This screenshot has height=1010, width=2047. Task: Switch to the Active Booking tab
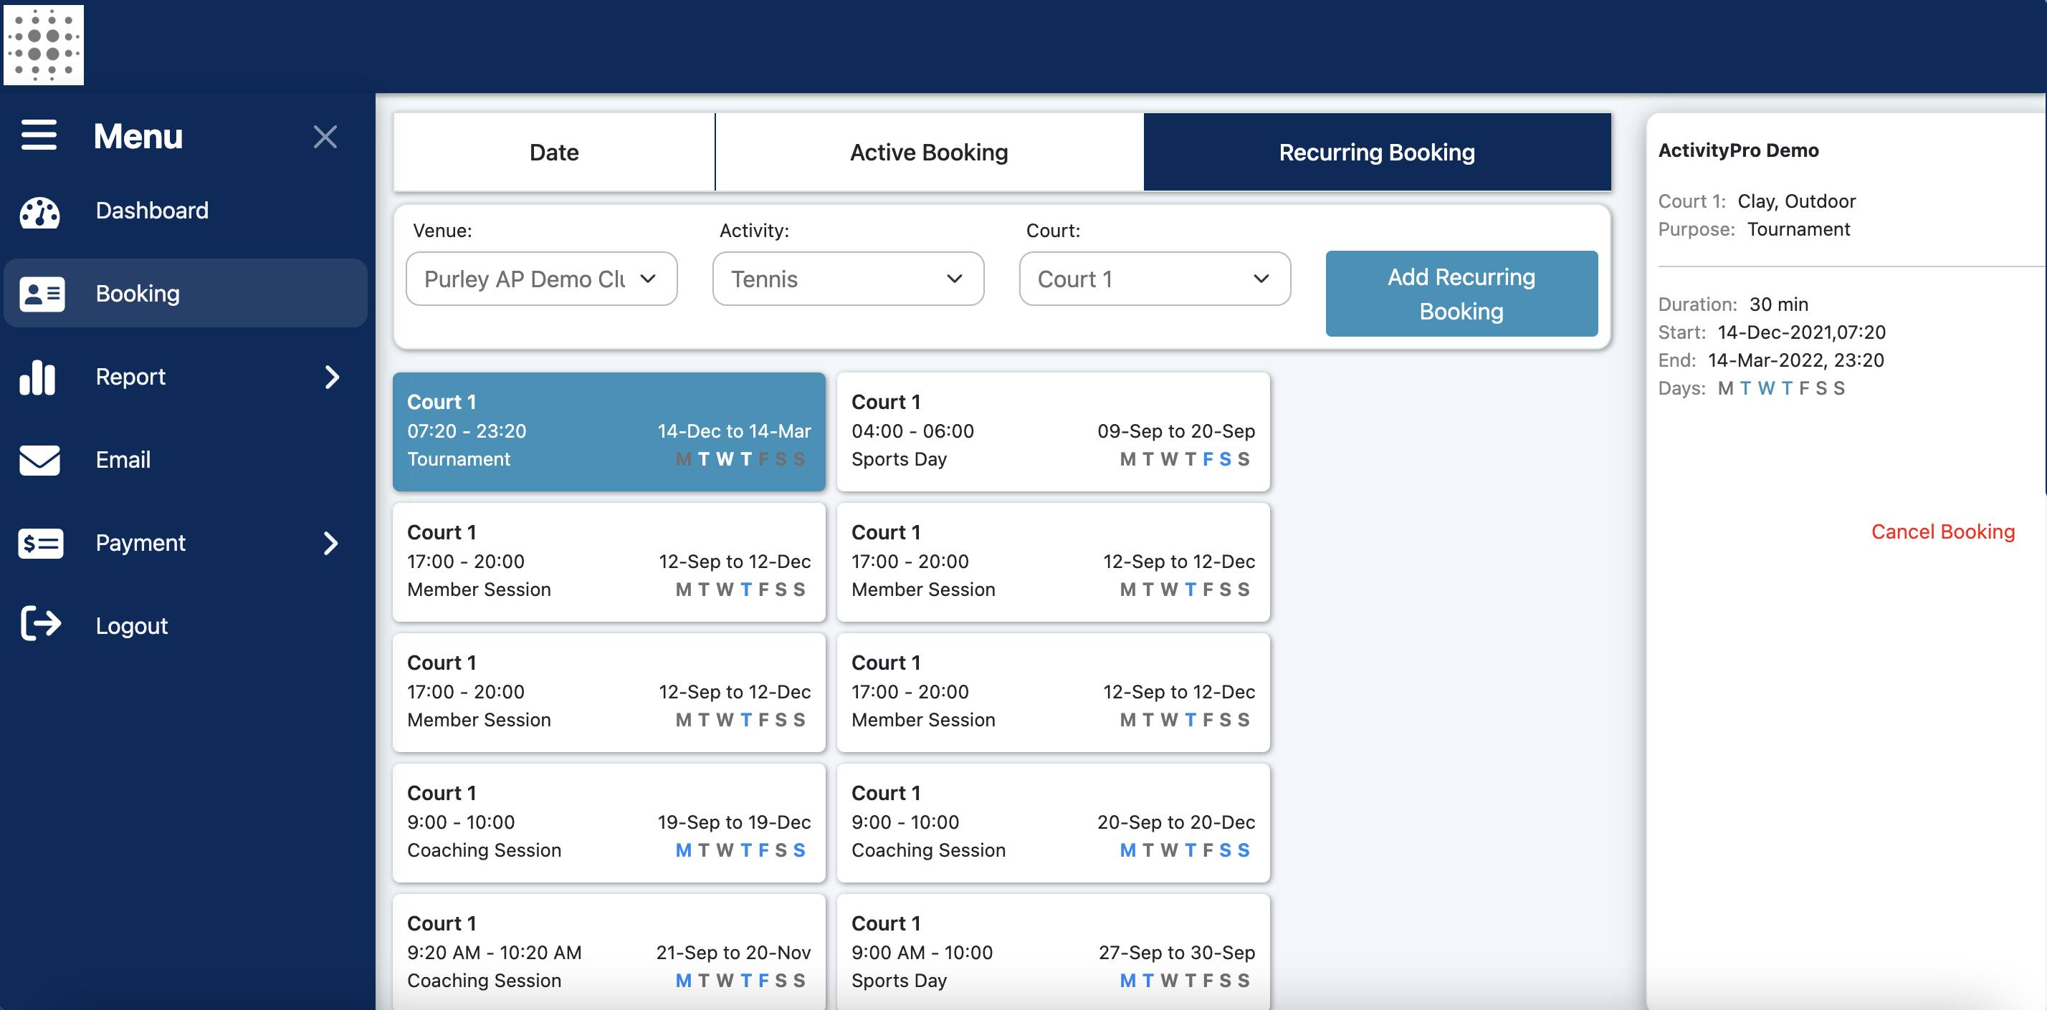929,152
